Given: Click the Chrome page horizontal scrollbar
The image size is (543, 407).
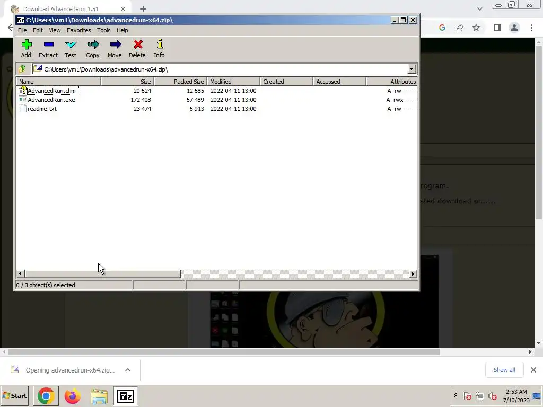Looking at the screenshot, I should [x=224, y=352].
